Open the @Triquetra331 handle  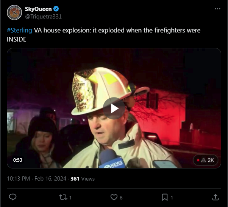(x=43, y=17)
